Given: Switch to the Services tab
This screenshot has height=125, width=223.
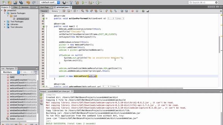Looking at the screenshot, I should 25,7.
